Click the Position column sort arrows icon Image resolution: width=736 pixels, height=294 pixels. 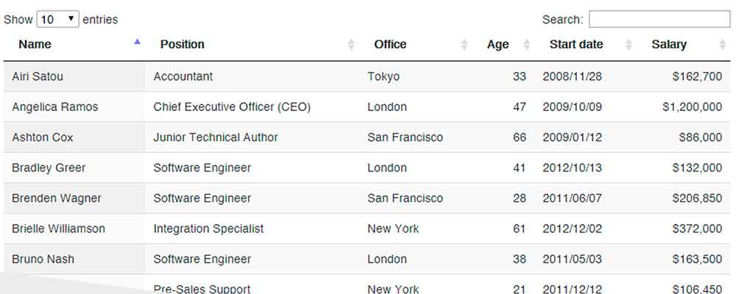tap(351, 45)
